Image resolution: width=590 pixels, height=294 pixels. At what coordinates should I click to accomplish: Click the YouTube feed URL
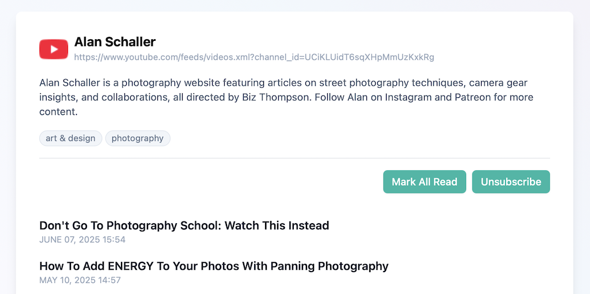coord(254,57)
